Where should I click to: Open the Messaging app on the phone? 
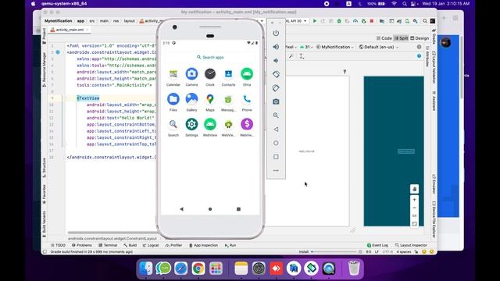[x=228, y=102]
